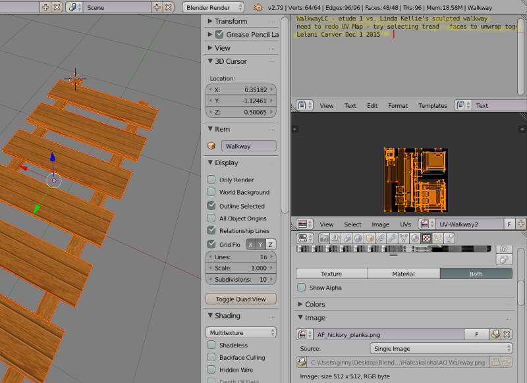
Task: Open the Multitexture shading dropdown
Action: (241, 332)
